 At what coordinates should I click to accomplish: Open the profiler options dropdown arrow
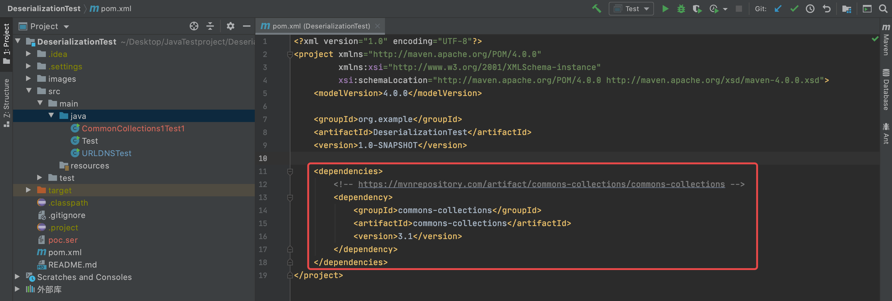(x=725, y=9)
